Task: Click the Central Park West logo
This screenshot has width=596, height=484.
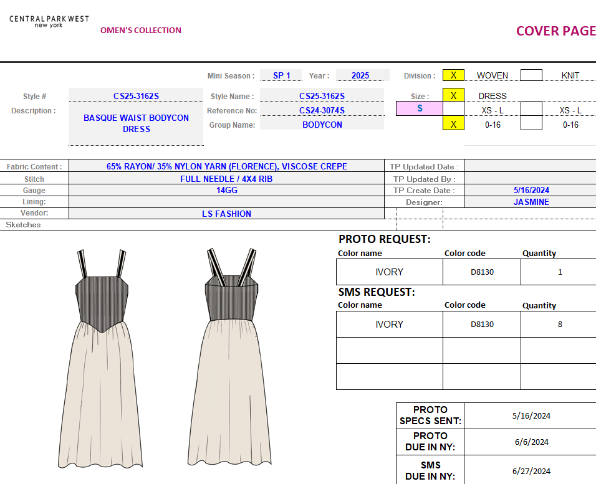Action: pyautogui.click(x=49, y=21)
